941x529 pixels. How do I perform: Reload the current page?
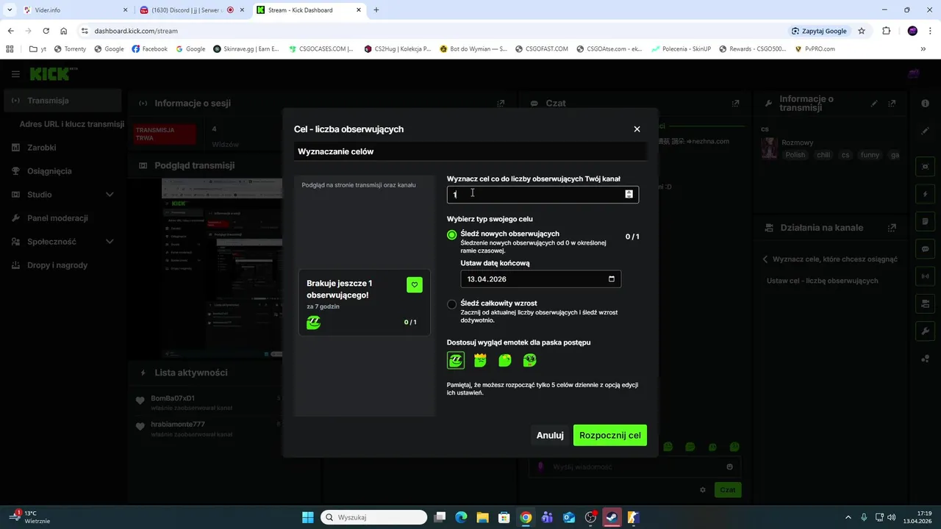coord(46,31)
